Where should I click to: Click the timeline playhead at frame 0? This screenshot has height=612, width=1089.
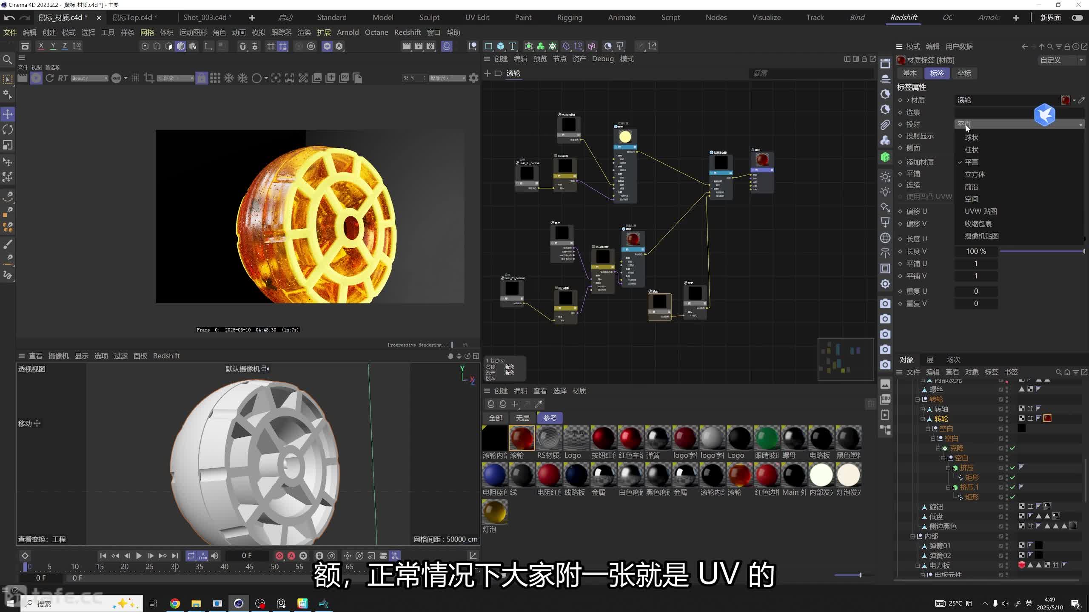(26, 567)
